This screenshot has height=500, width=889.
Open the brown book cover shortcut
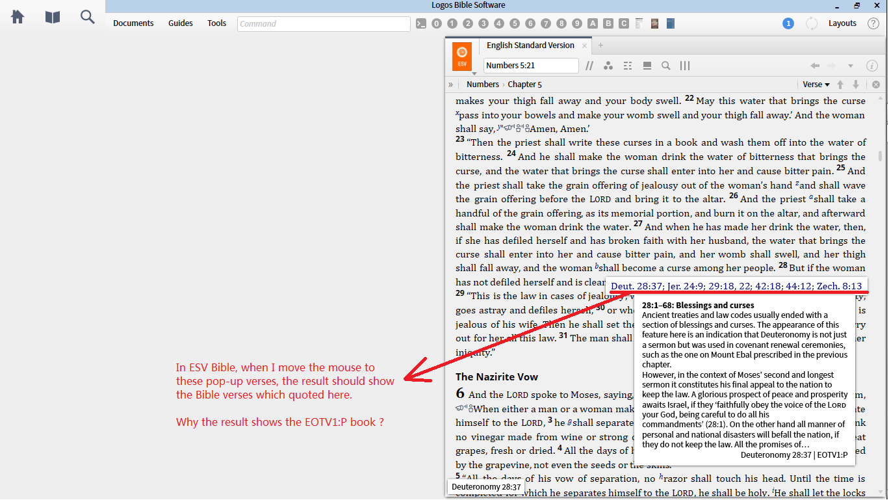(x=655, y=23)
